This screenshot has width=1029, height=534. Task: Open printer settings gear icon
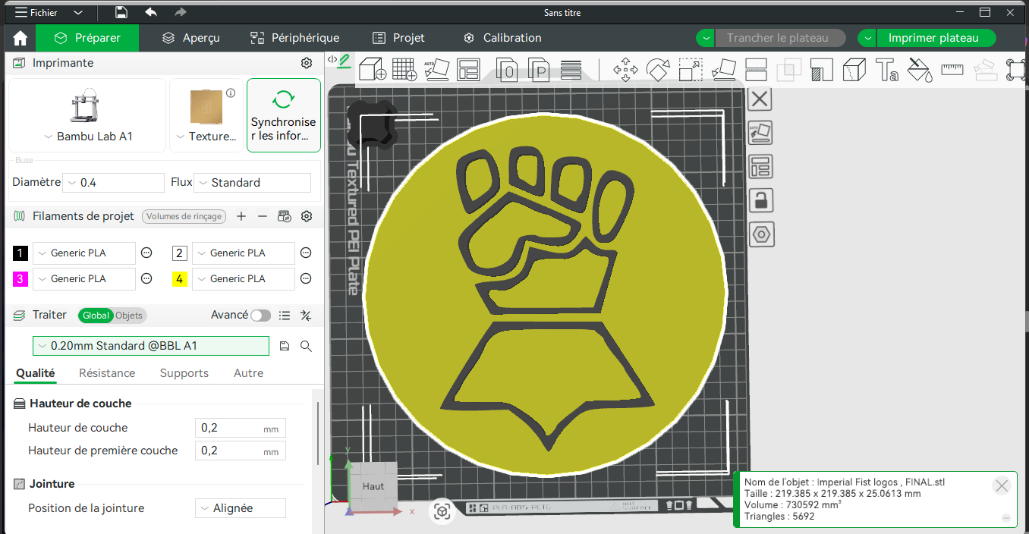click(307, 63)
